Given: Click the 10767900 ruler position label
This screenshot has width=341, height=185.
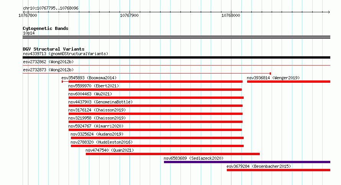Looking at the screenshot, I should point(129,15).
